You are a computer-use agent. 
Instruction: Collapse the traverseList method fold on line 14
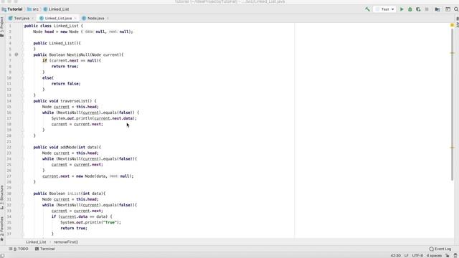pyautogui.click(x=22, y=101)
